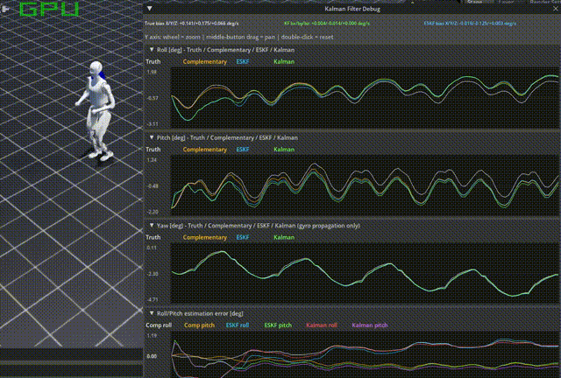Toggle ESKF roll error series legend

point(238,325)
